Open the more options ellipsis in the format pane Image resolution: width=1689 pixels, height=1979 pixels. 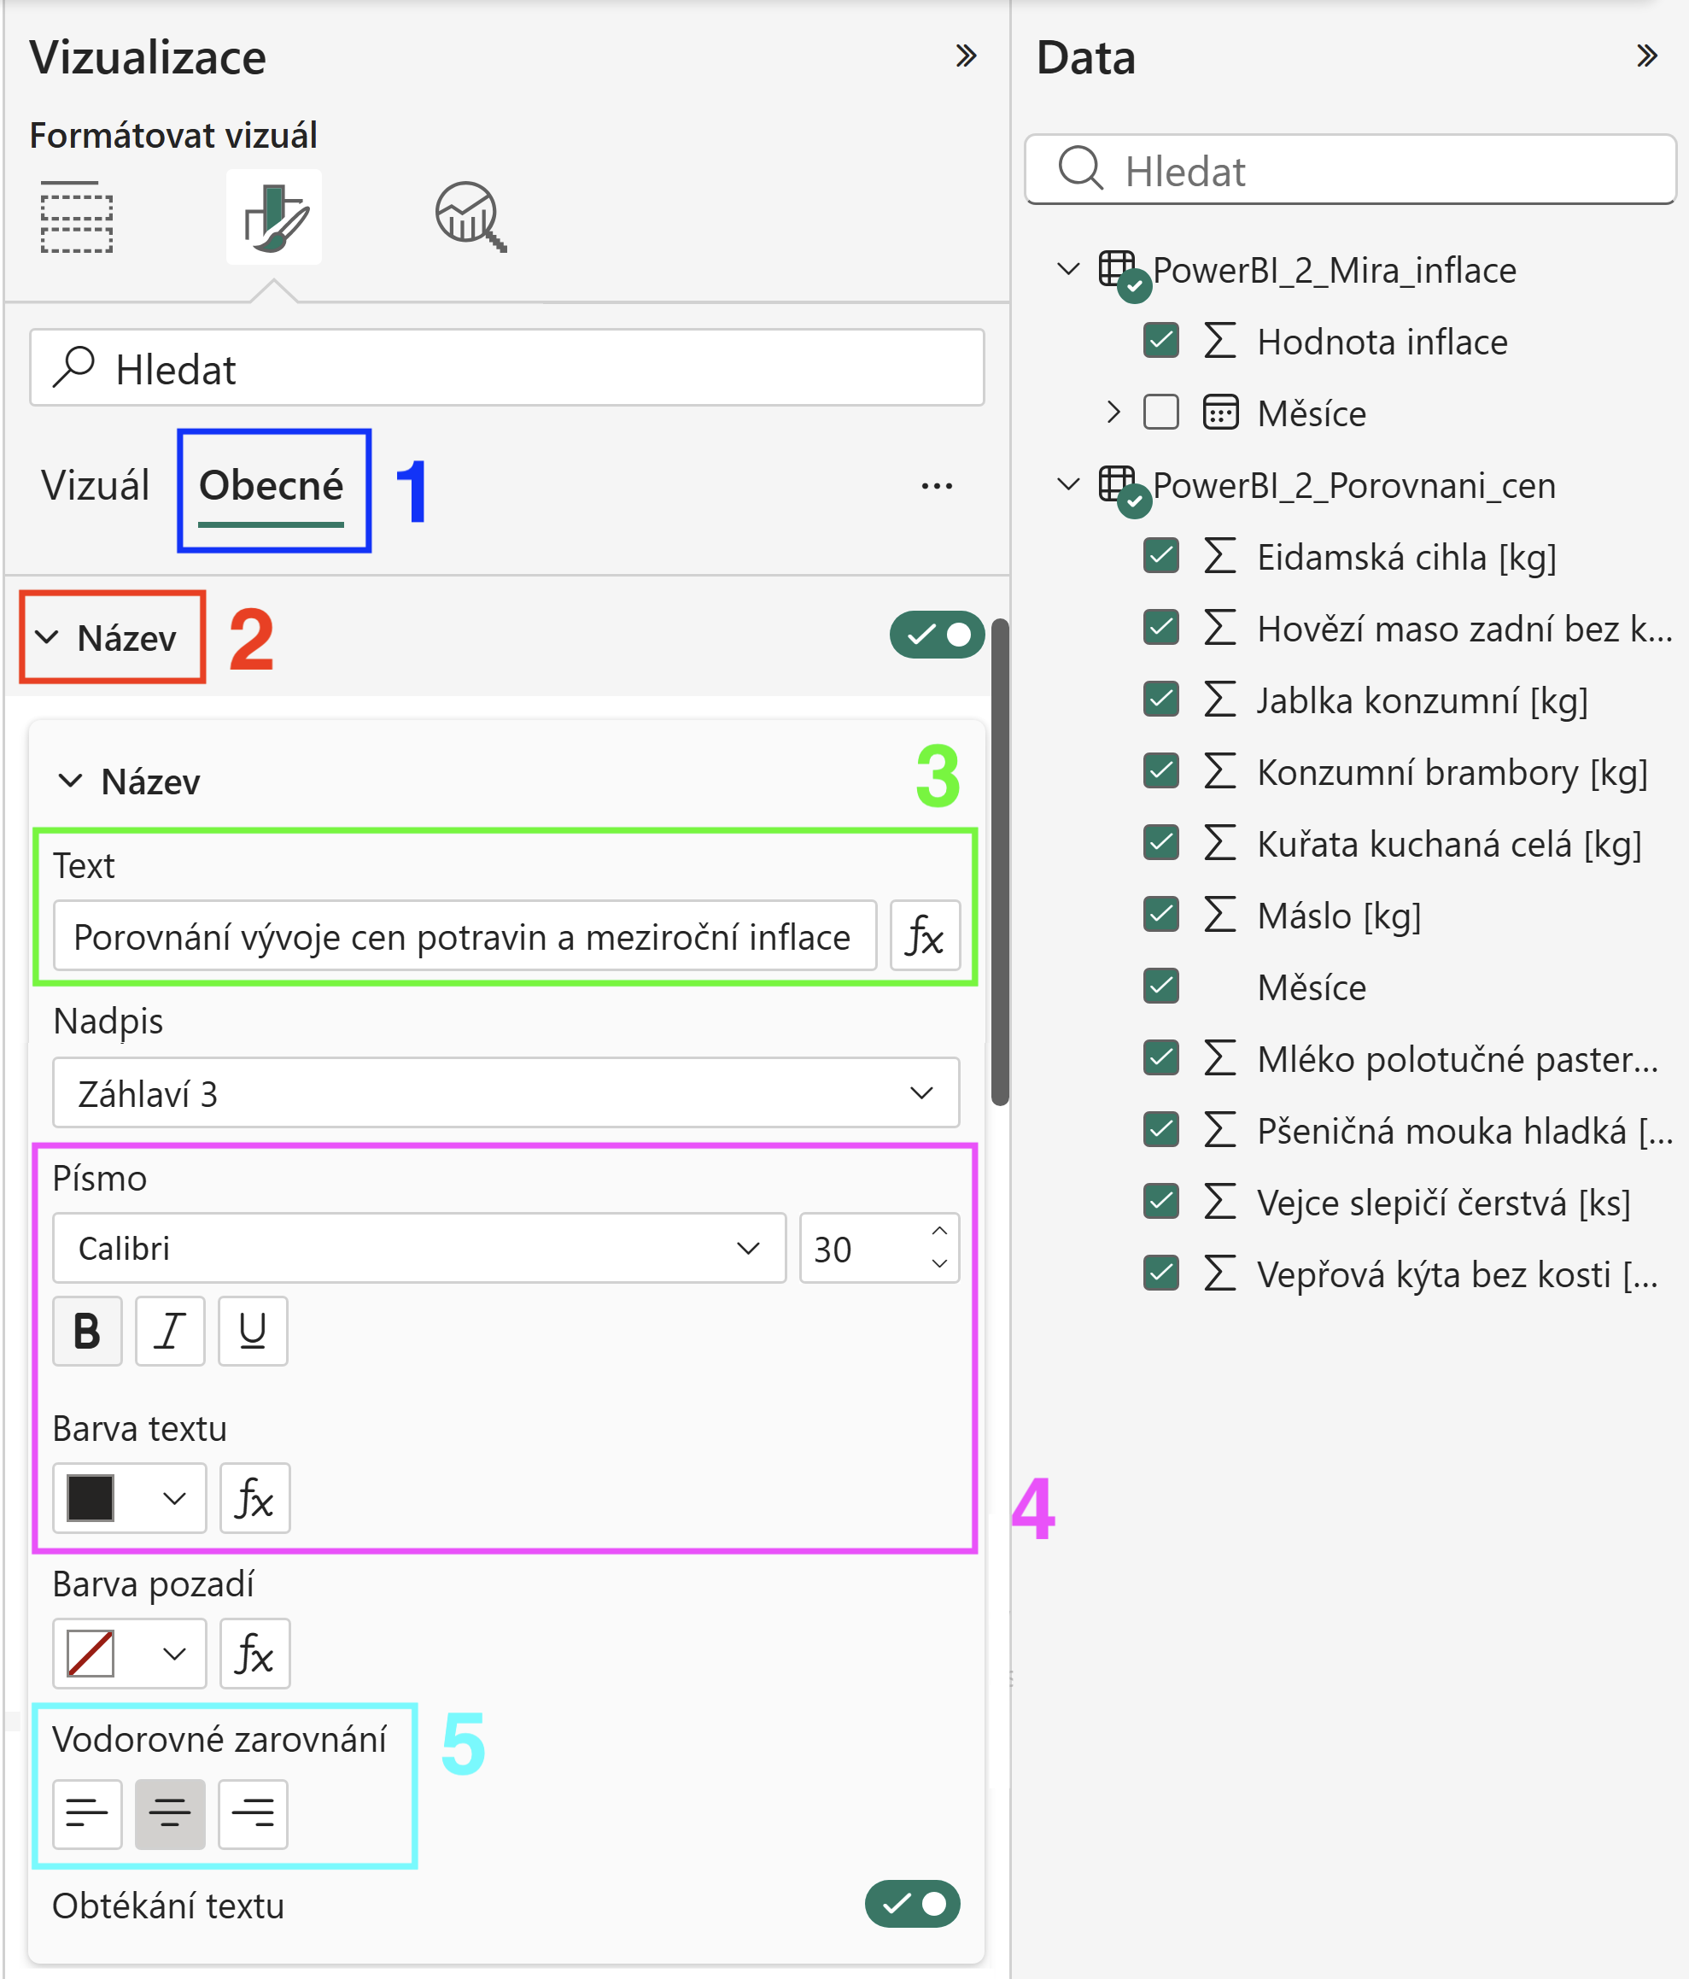coord(937,486)
